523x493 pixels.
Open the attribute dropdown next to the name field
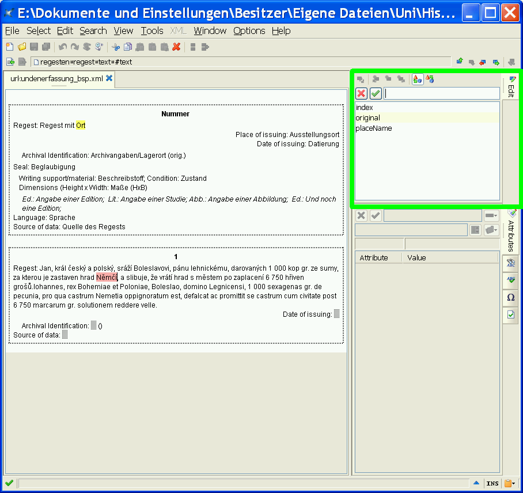pyautogui.click(x=491, y=215)
